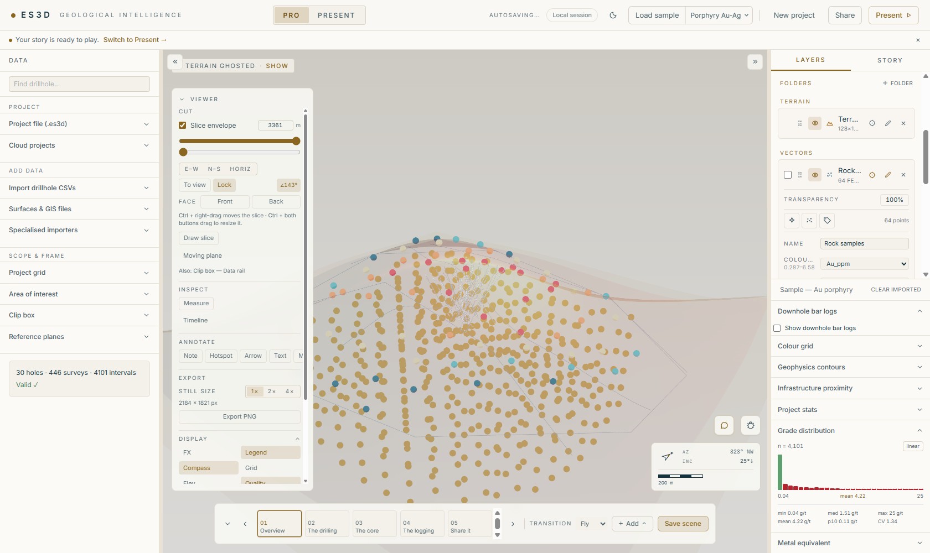Viewport: 930px width, 553px height.
Task: Grab the Terrain layer drag handle
Action: (800, 123)
